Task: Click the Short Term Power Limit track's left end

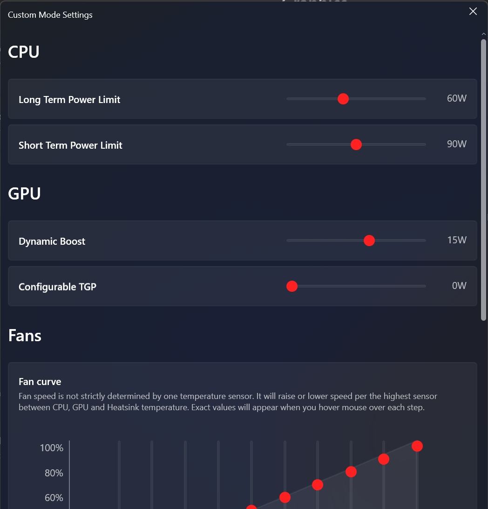Action: point(288,144)
